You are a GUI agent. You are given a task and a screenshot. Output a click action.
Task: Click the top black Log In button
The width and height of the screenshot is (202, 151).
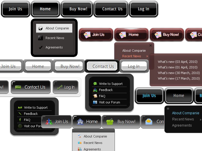tap(144, 9)
